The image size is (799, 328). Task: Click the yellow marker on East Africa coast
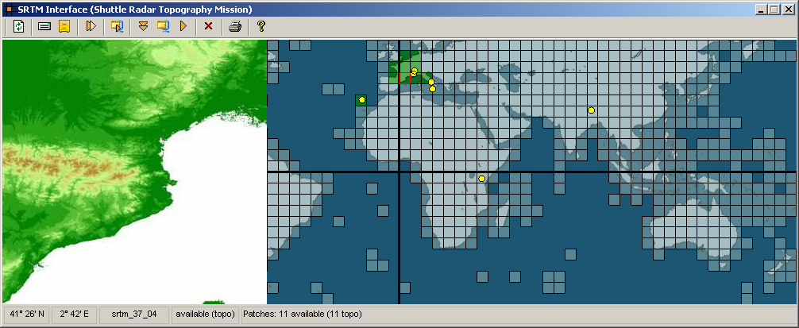[x=481, y=179]
